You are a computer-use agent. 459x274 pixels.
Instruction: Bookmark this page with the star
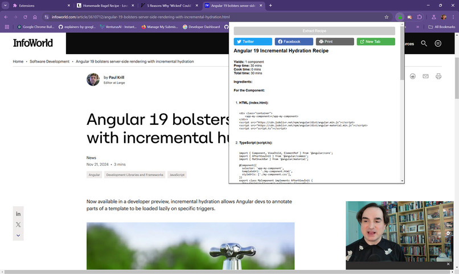(387, 17)
